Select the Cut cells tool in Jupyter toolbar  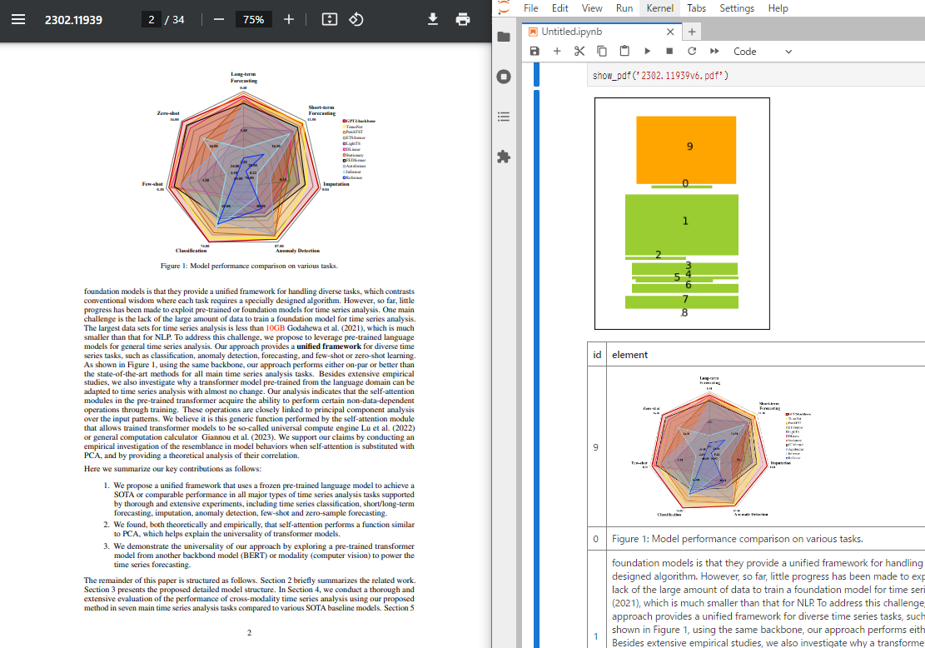pos(579,51)
